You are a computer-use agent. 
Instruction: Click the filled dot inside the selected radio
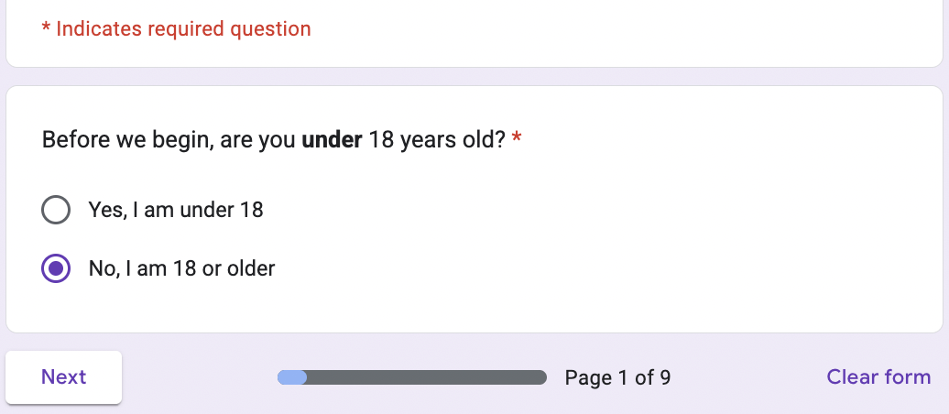(56, 268)
